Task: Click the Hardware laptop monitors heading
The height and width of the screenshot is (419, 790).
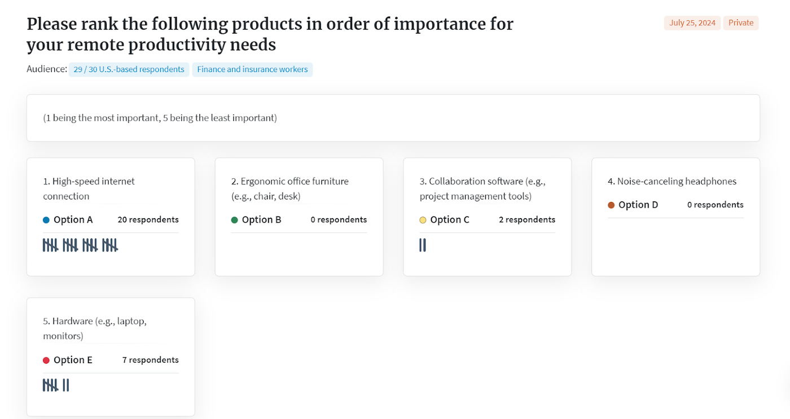Action: 95,328
